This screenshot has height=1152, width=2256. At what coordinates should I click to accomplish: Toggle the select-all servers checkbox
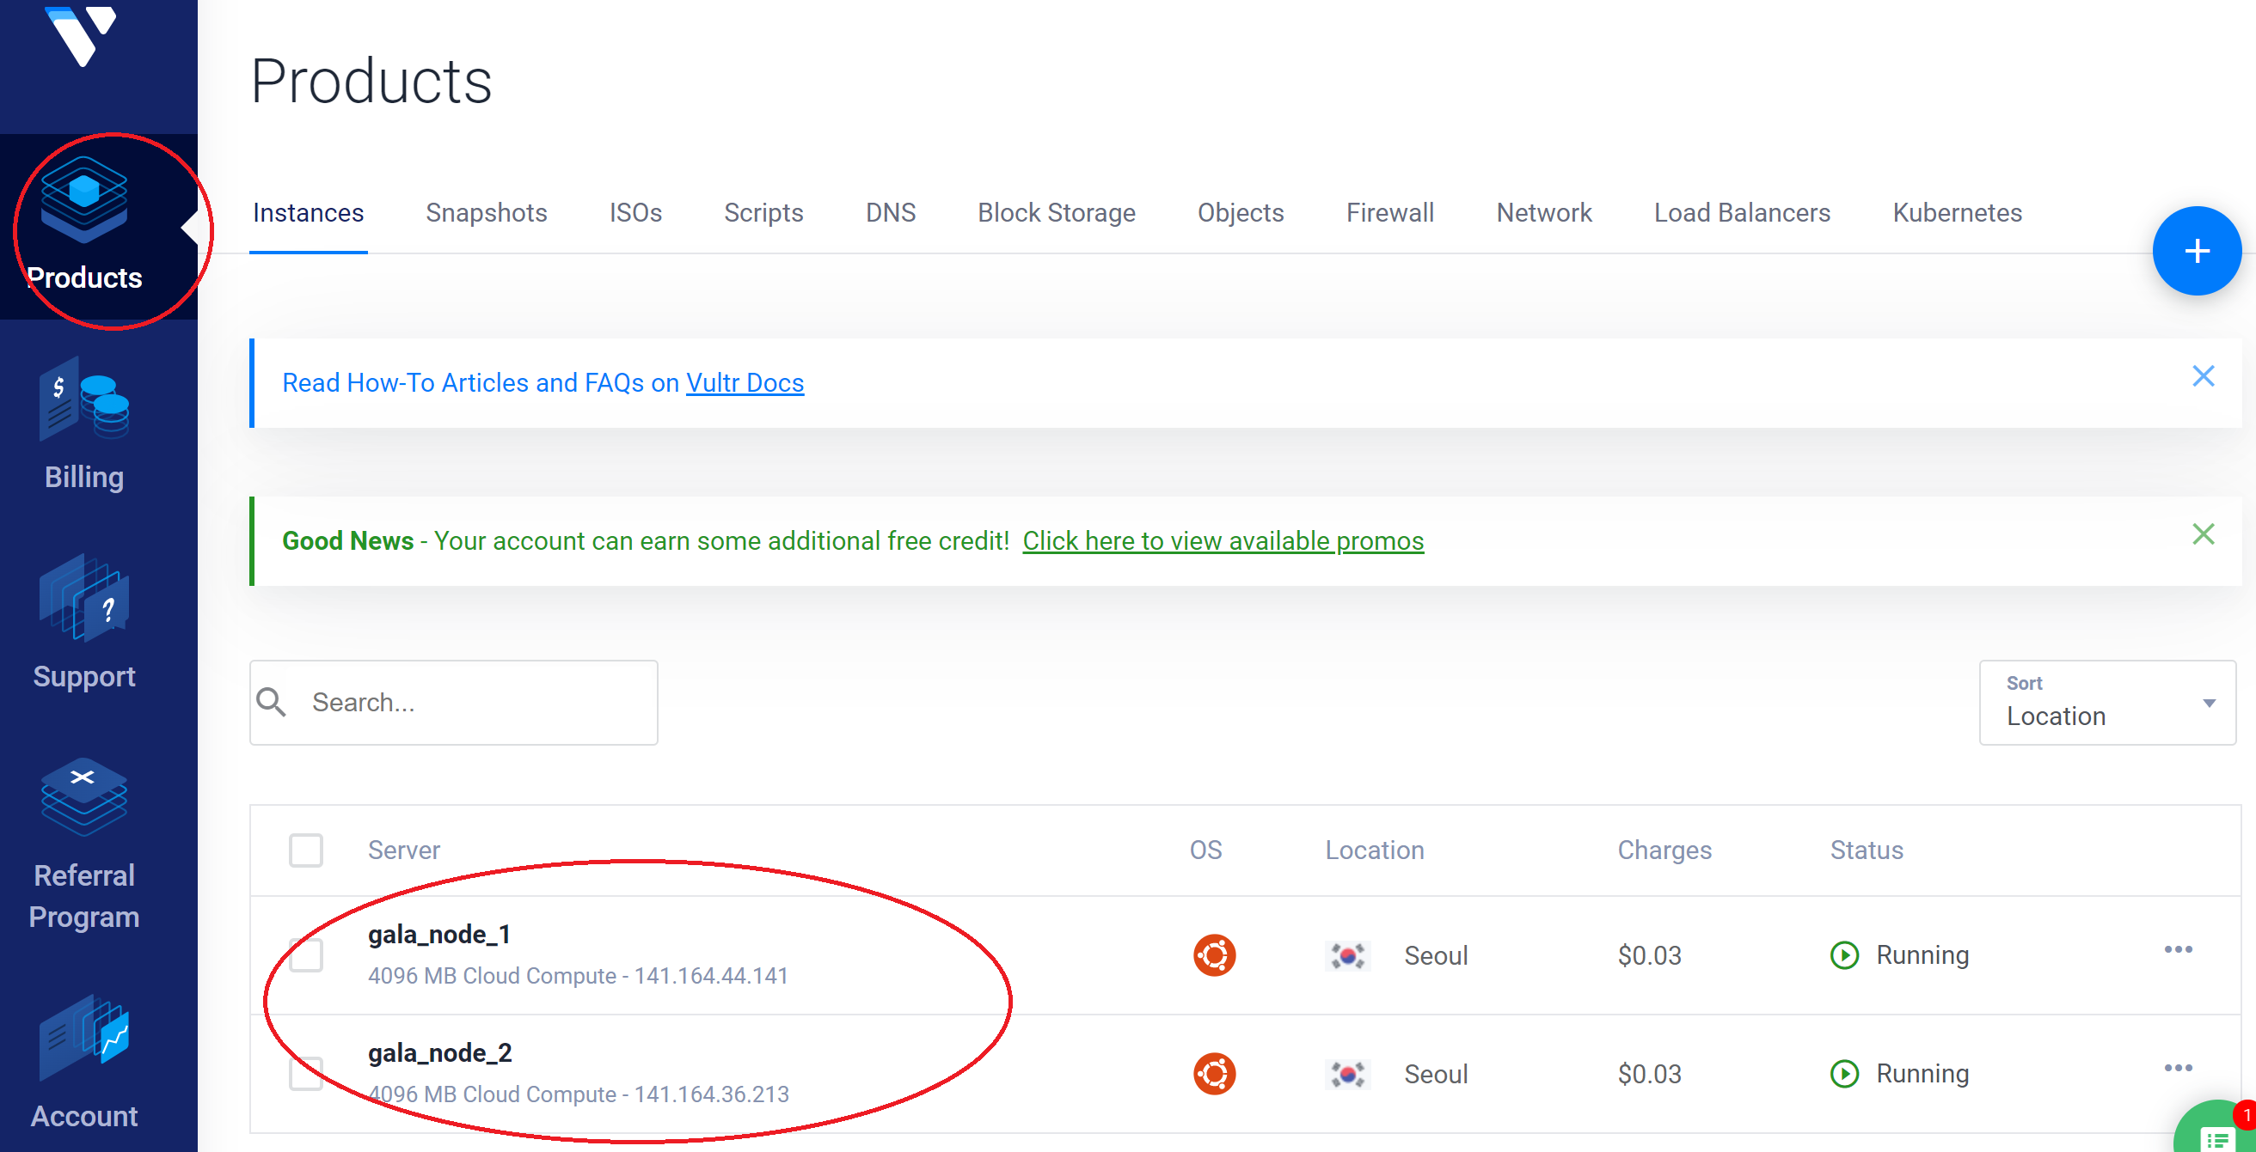(306, 850)
